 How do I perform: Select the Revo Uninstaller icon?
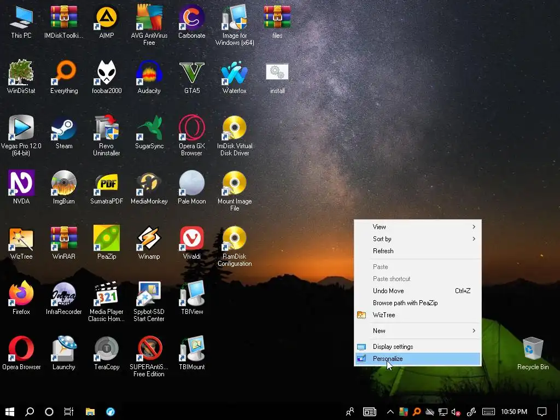click(x=107, y=128)
